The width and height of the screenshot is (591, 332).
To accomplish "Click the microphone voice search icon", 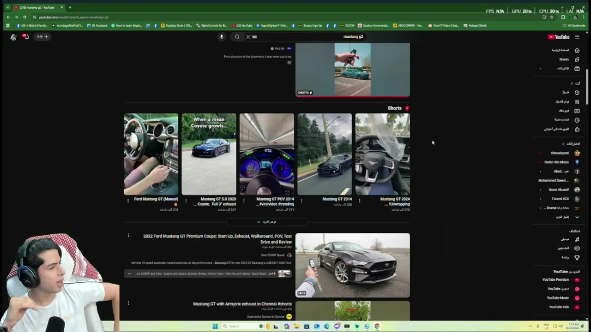I will coord(222,37).
